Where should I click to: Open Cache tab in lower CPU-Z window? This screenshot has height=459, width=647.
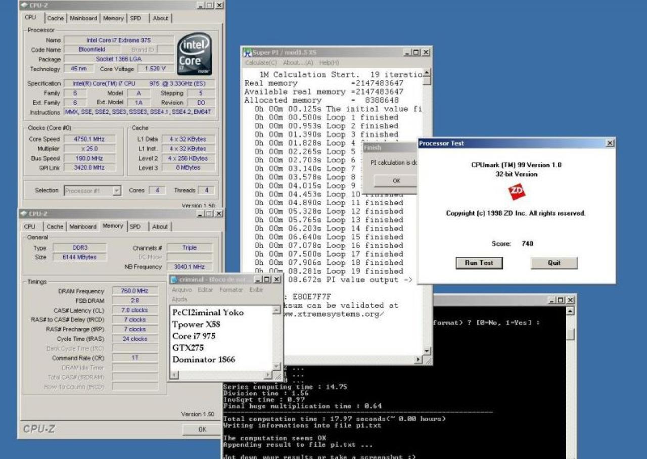[55, 226]
